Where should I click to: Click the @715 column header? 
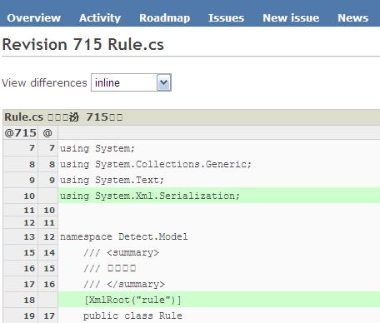pyautogui.click(x=20, y=132)
